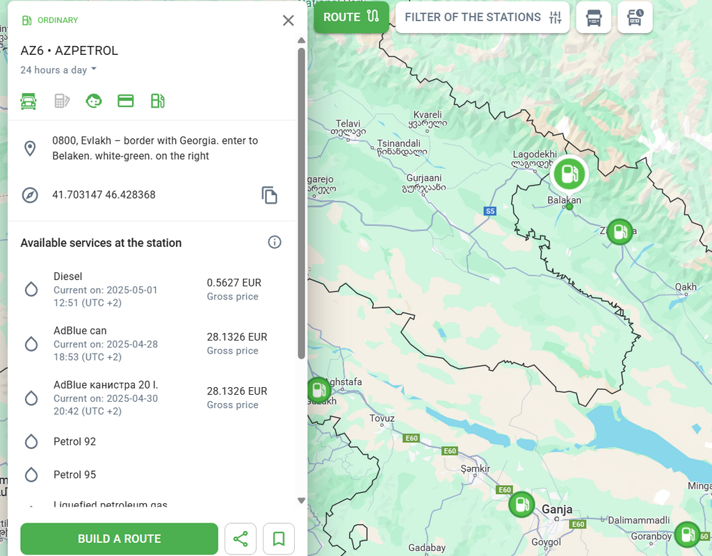Click the greyed calculator amenity icon
Viewport: 712px width, 556px height.
pos(62,101)
